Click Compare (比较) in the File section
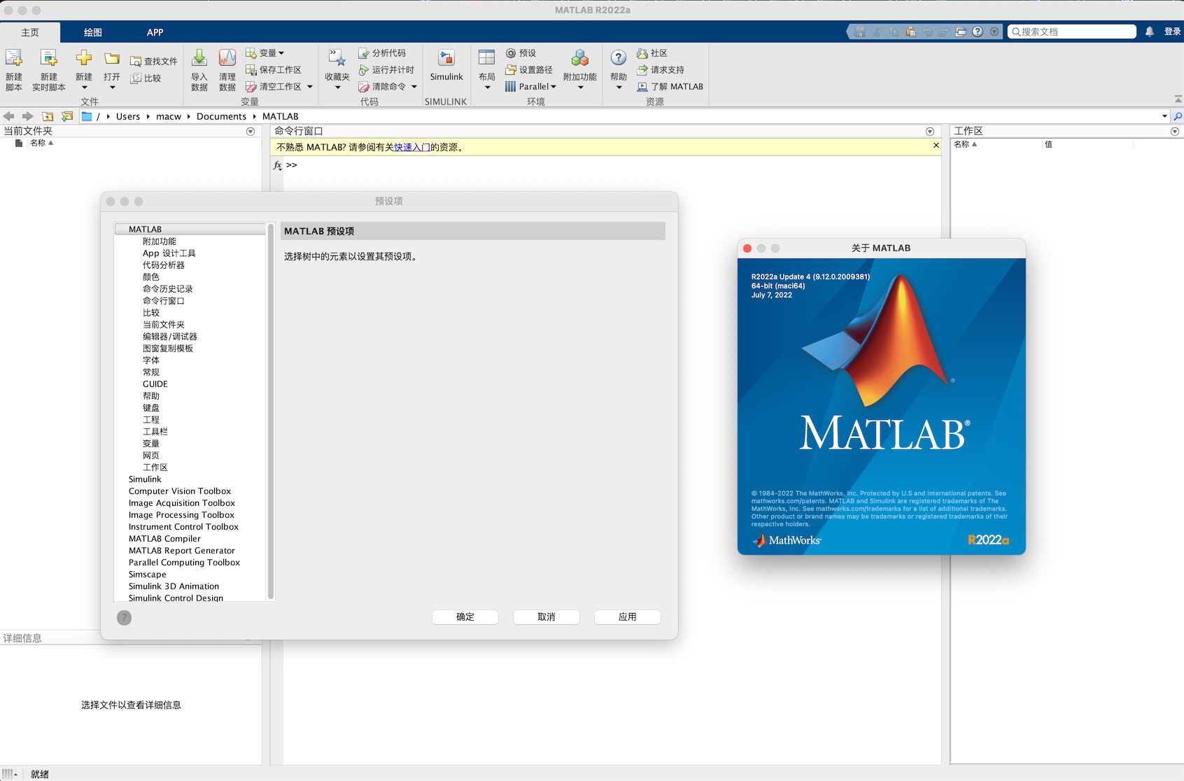Screen dimensions: 1184x781 tap(146, 78)
